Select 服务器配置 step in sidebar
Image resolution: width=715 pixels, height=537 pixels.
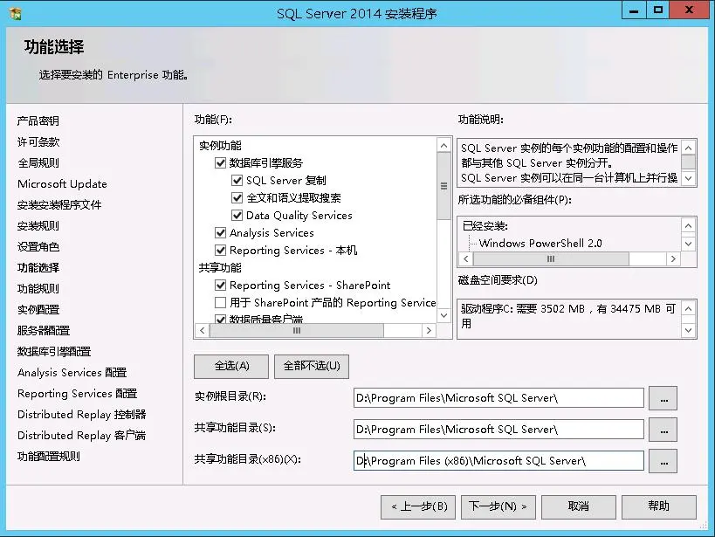(44, 331)
